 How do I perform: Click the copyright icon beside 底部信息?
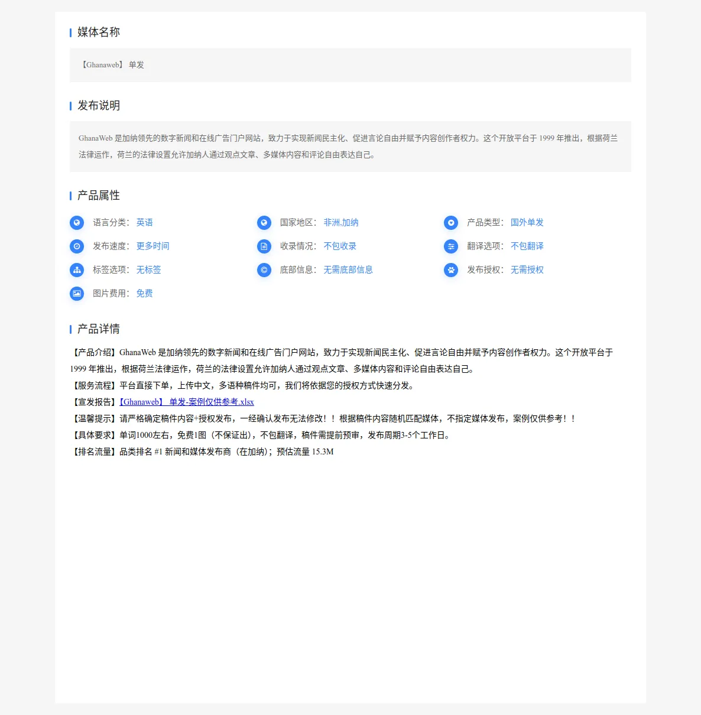[x=264, y=270]
